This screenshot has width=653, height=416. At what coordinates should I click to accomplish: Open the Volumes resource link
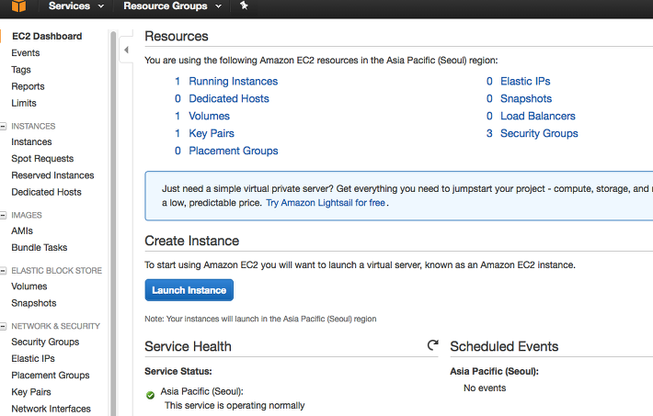click(x=209, y=116)
